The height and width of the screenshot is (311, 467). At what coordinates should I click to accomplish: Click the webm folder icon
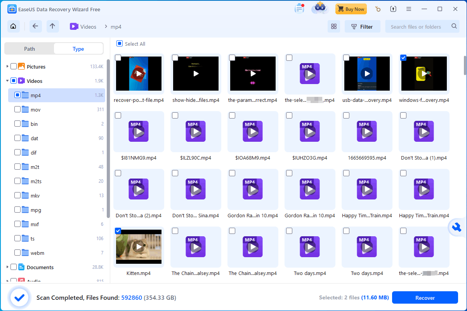coord(25,253)
